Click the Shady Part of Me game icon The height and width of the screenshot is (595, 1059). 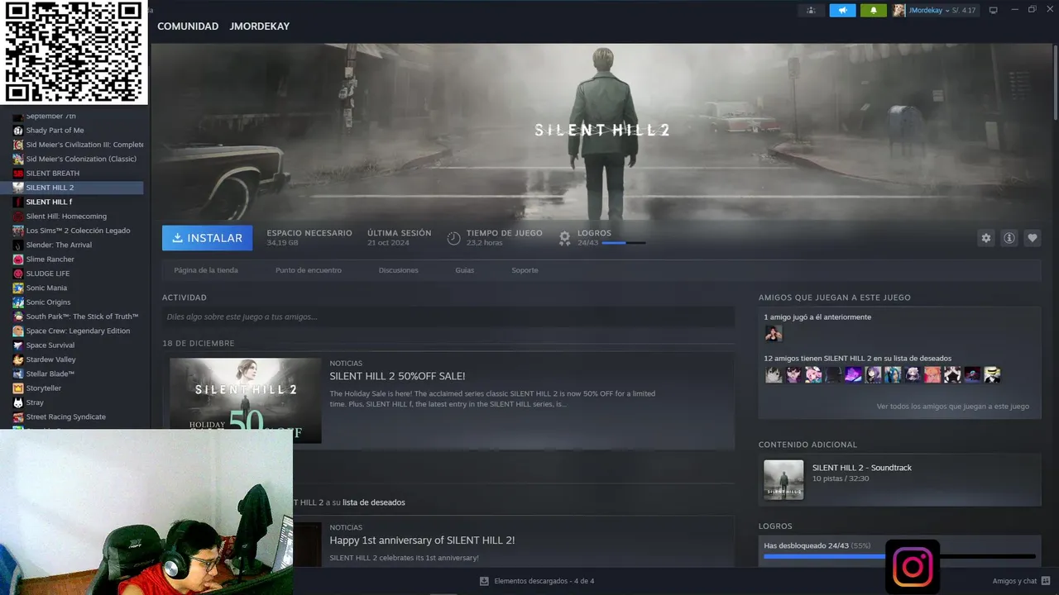coord(18,131)
